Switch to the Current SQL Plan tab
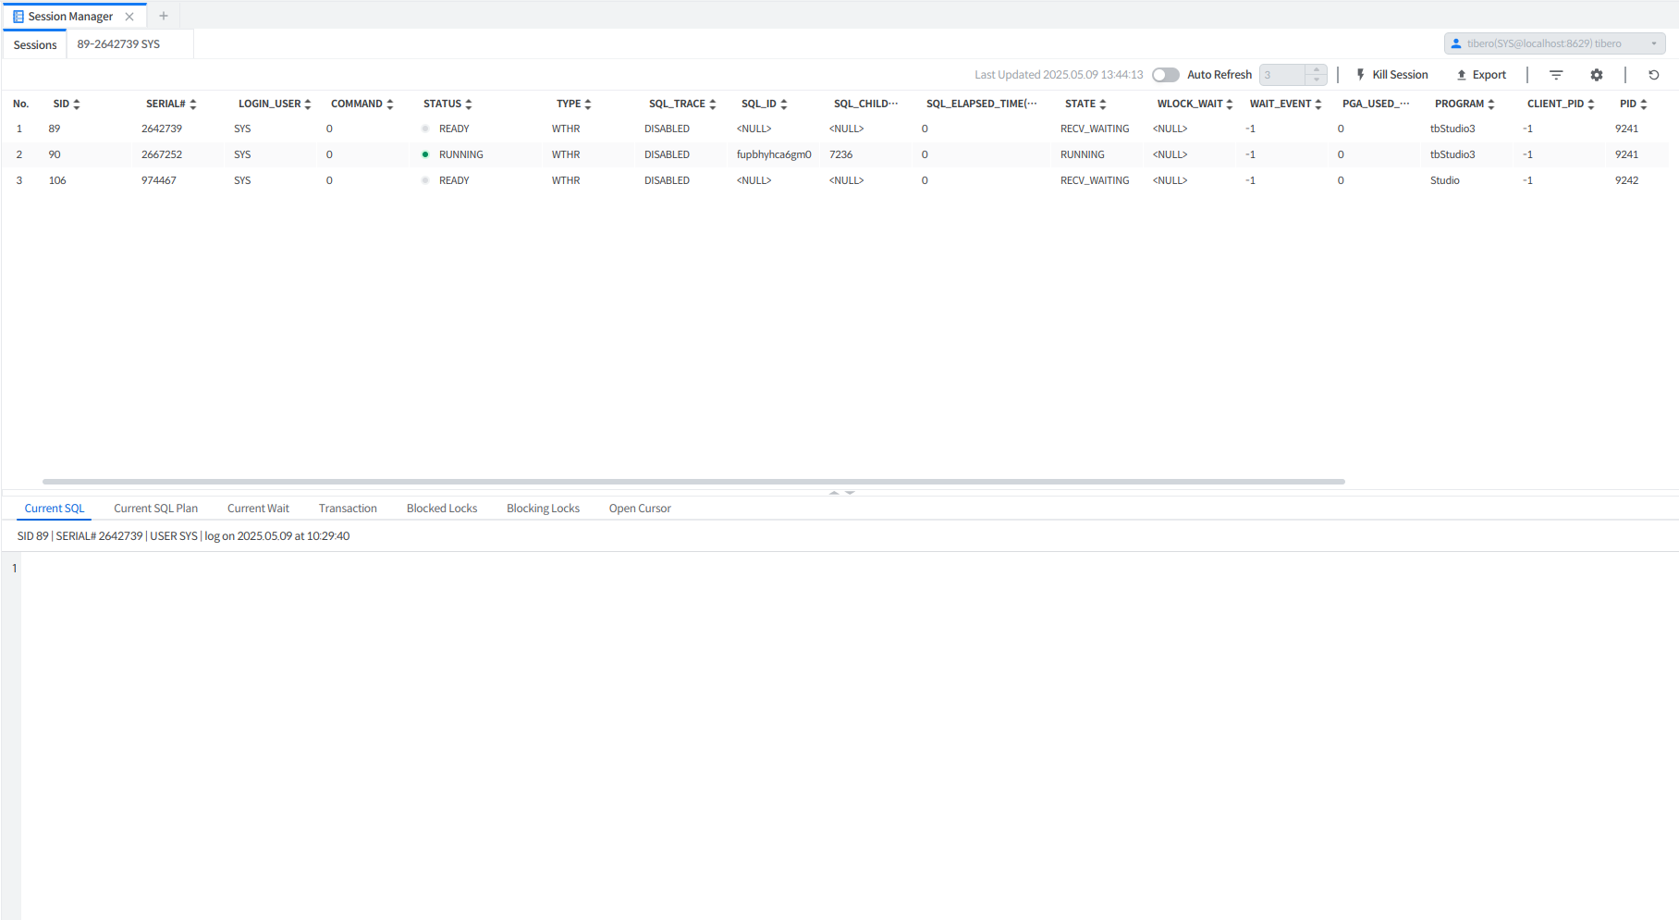 pos(155,509)
